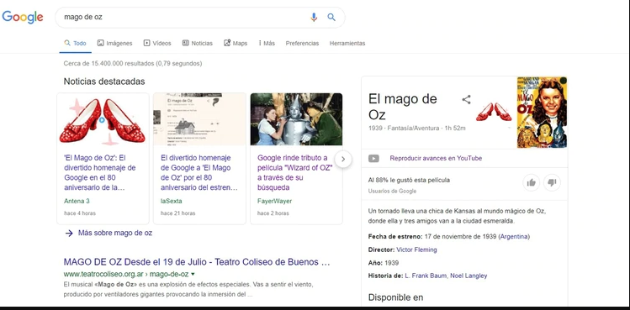Image resolution: width=630 pixels, height=310 pixels.
Task: Open Antena 3 'El Mago de Oz' headline
Action: click(99, 173)
